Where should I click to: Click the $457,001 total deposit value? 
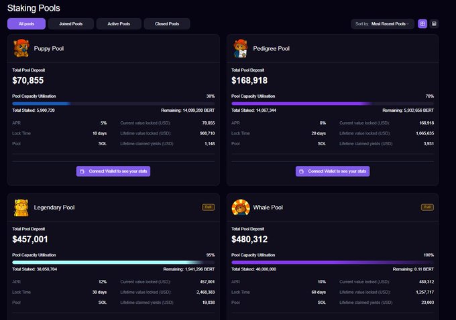point(30,239)
